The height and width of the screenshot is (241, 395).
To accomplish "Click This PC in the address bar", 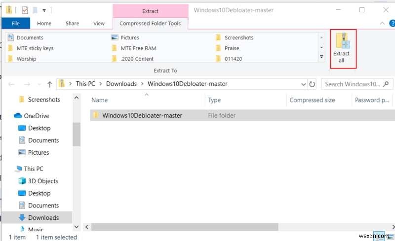I will tap(85, 84).
